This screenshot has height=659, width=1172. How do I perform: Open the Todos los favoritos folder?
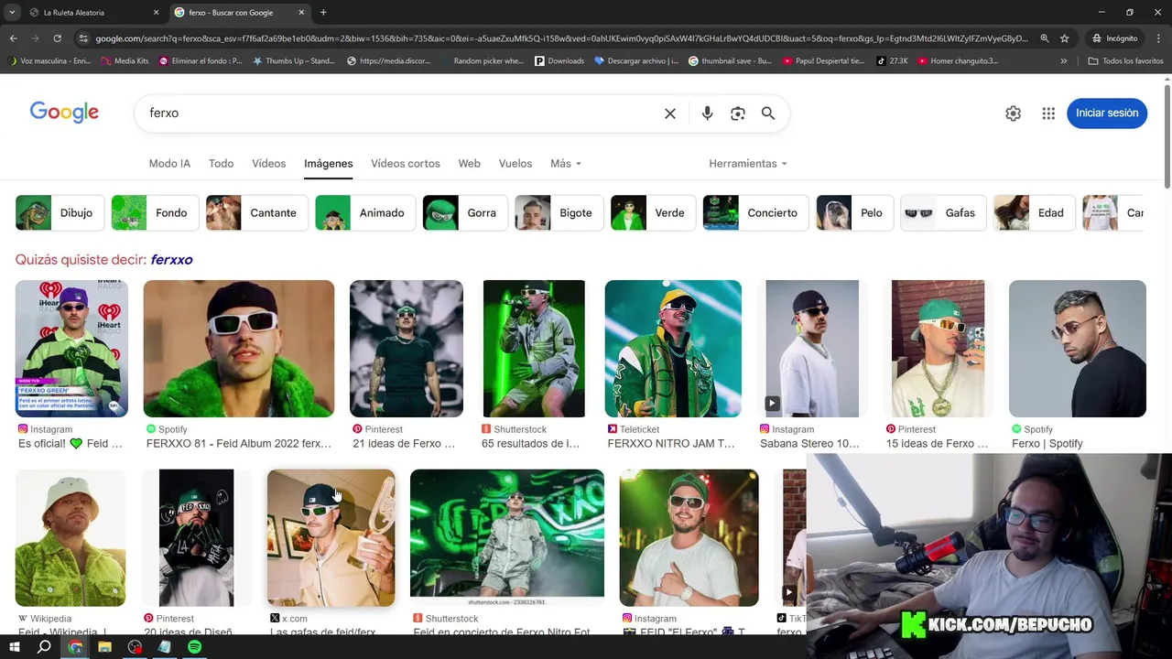pos(1125,61)
